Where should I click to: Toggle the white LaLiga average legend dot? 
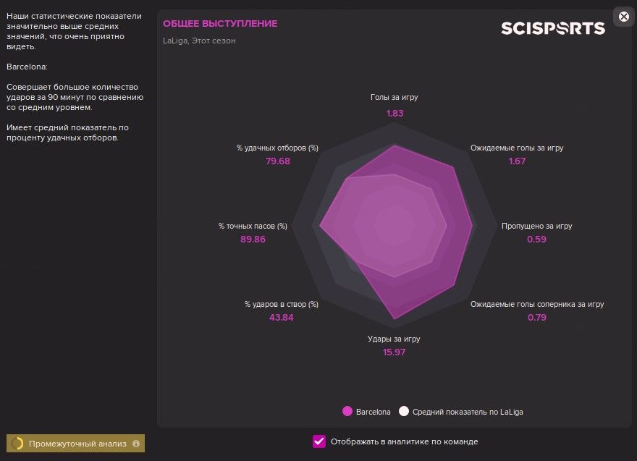403,412
